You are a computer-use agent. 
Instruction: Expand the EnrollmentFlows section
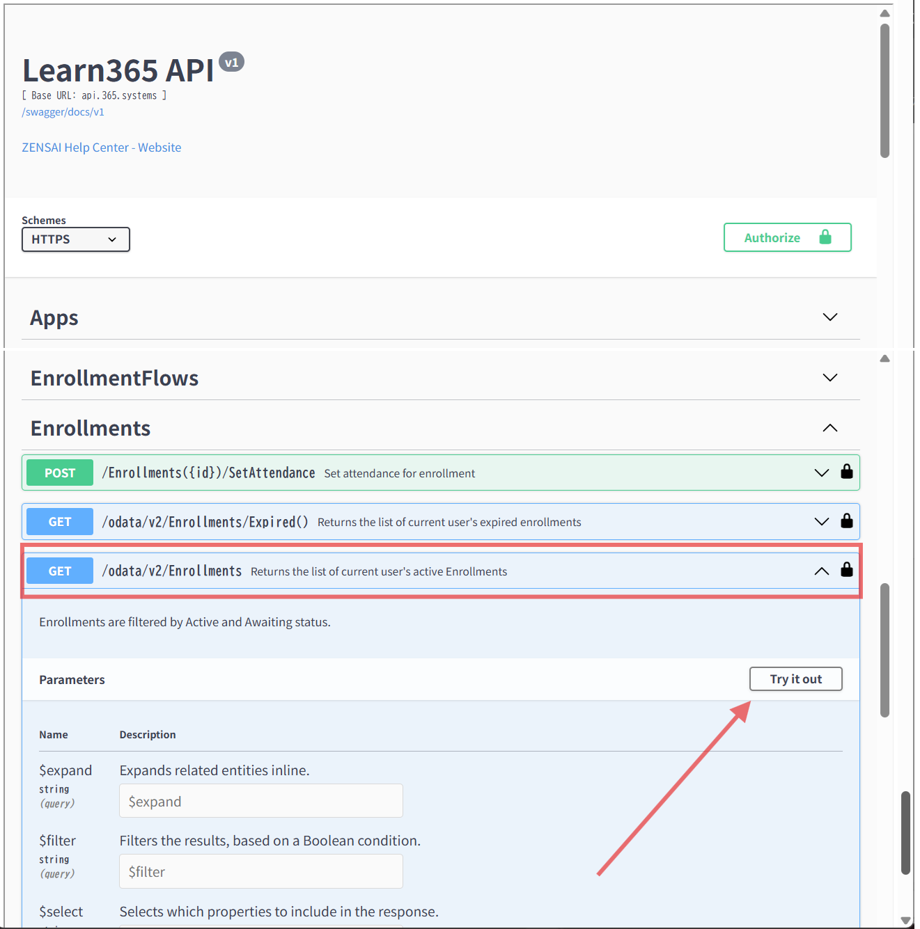[x=830, y=378]
